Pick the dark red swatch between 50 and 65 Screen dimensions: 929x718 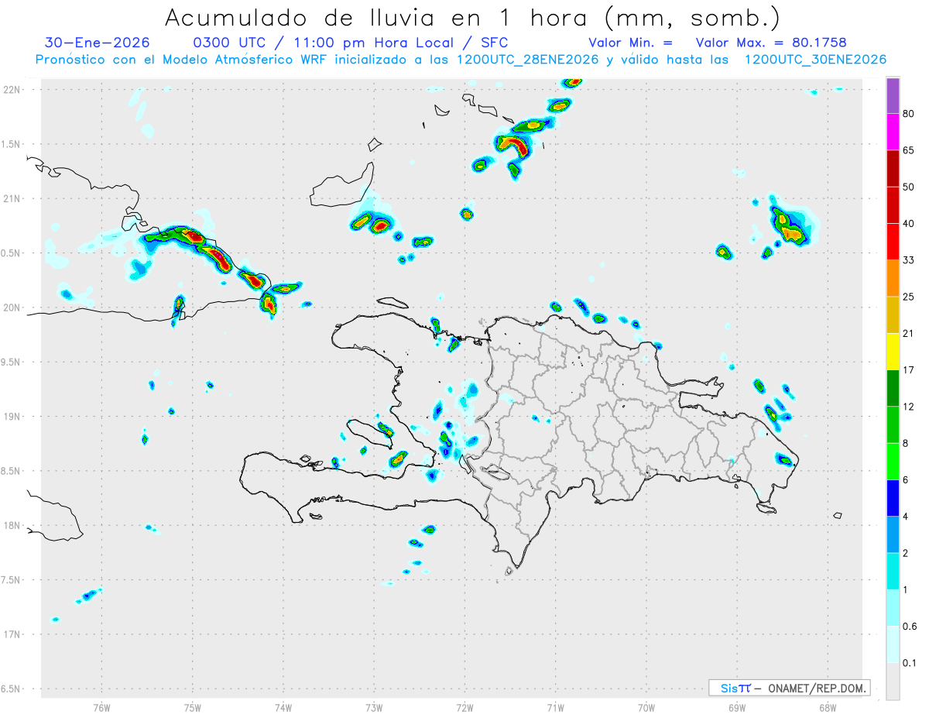(893, 169)
